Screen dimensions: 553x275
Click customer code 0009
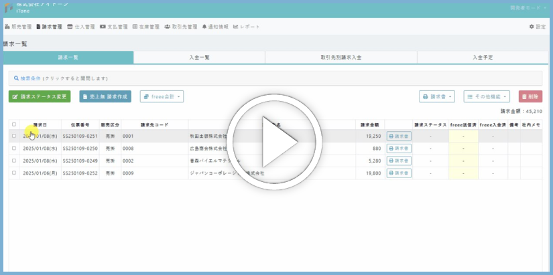pos(128,173)
